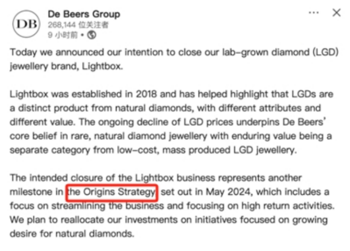Click the 268,144 位关注者 follower count
Viewport: 350px width, 251px height.
click(78, 25)
